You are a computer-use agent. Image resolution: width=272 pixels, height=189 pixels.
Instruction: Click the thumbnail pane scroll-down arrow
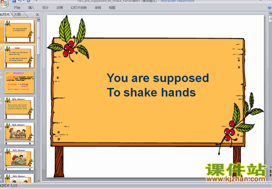39,181
